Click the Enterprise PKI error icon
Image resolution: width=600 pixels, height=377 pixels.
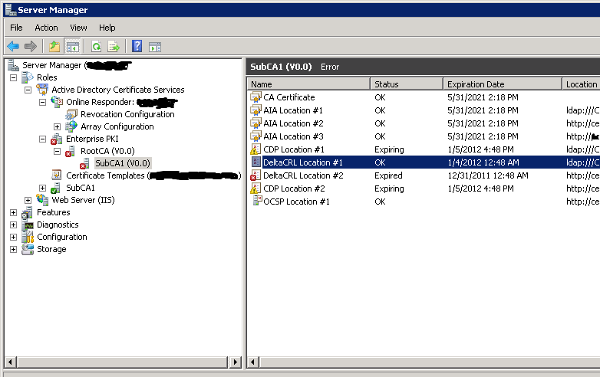click(57, 139)
